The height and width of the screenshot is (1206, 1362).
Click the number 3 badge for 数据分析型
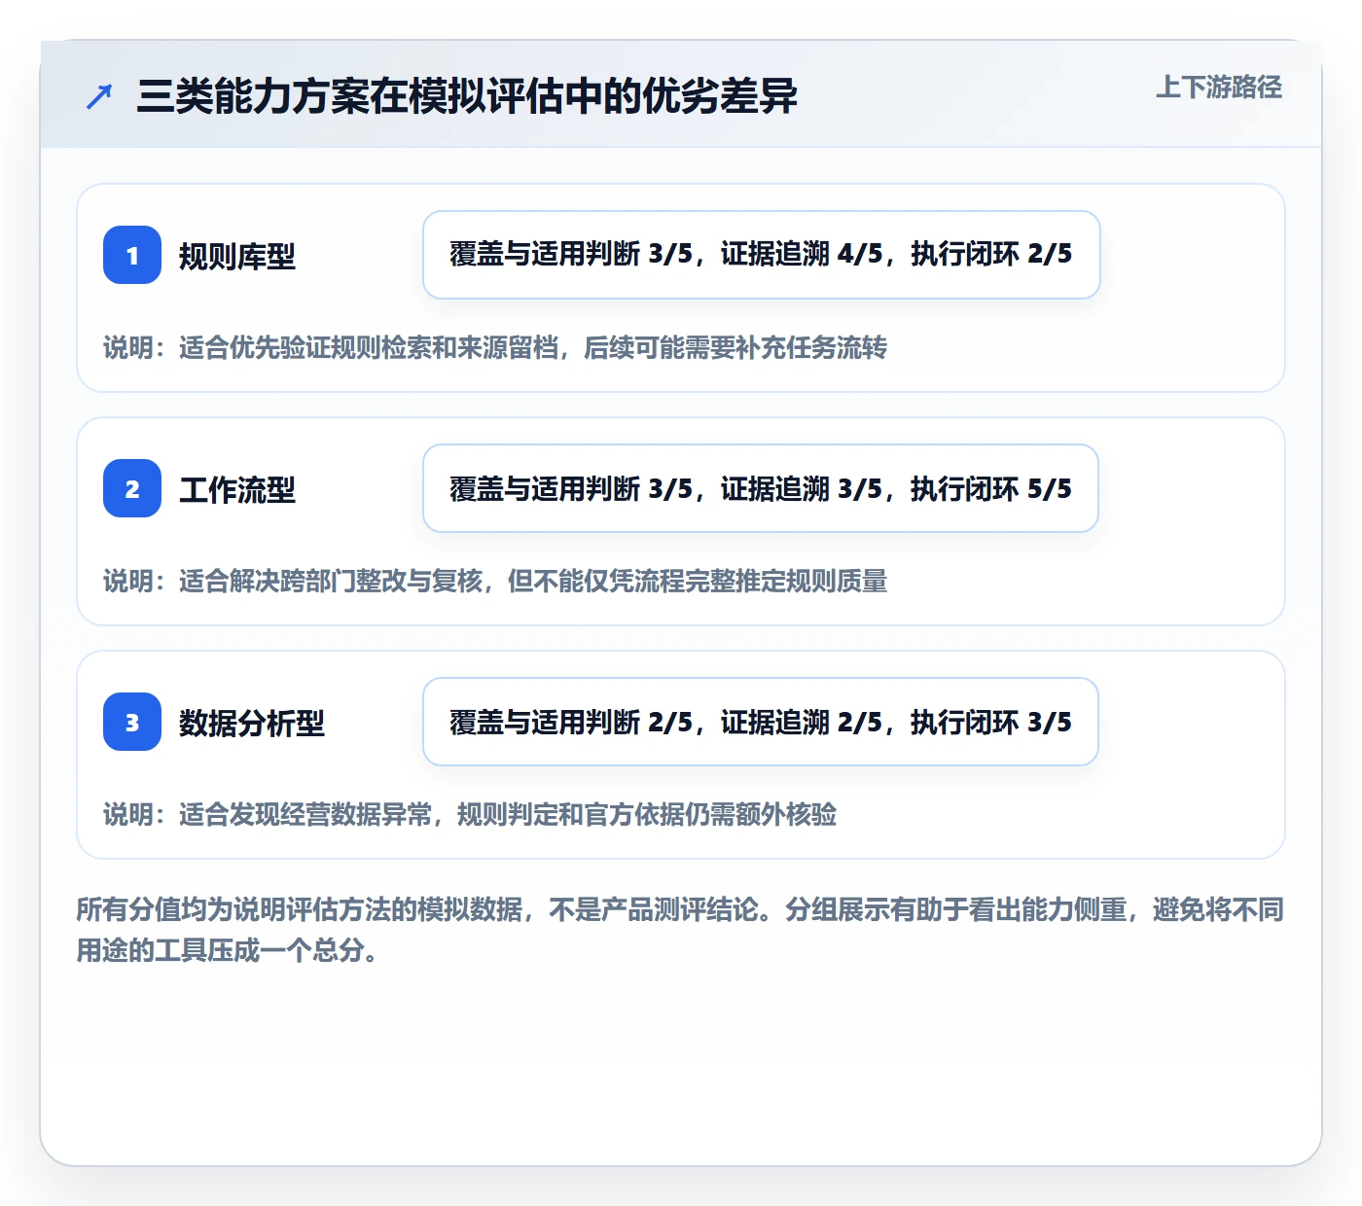point(132,722)
